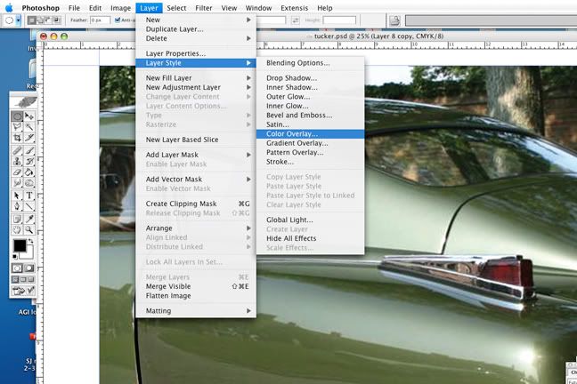The image size is (577, 384).
Task: Switch to Quick Mask mode
Action: tap(29, 268)
